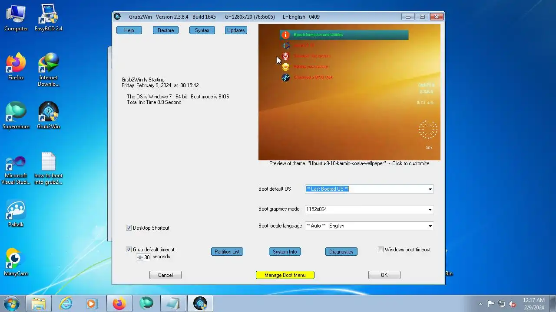This screenshot has height=312, width=556.
Task: Open the media player taskbar icon
Action: (x=92, y=303)
